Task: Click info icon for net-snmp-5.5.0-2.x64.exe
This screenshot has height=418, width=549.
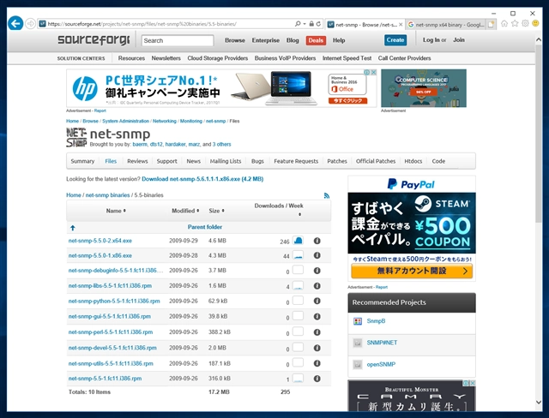Action: coord(317,241)
